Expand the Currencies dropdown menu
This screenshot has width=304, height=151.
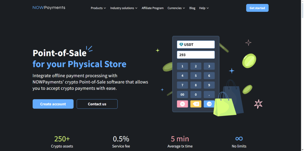coord(176,8)
